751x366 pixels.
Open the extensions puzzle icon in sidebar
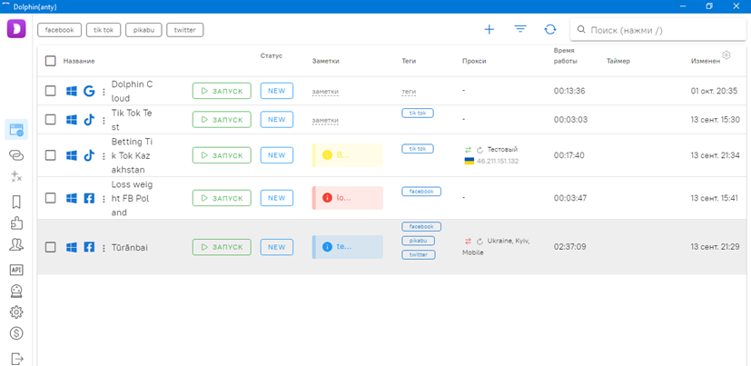click(16, 223)
